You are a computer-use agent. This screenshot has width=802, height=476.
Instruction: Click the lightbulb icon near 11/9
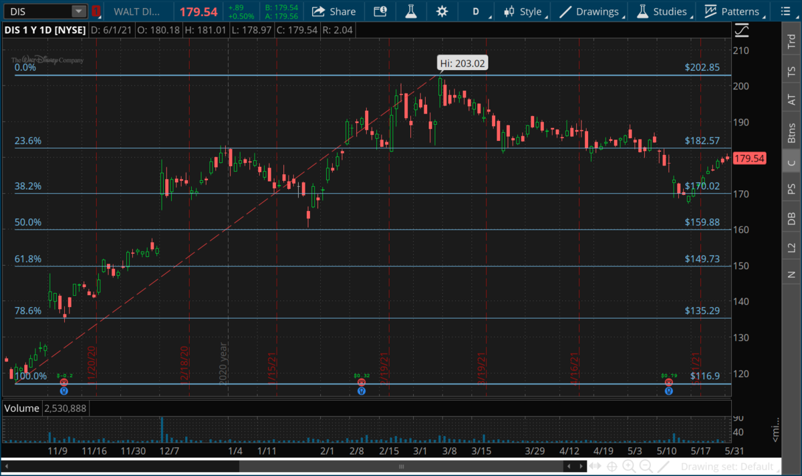[64, 391]
